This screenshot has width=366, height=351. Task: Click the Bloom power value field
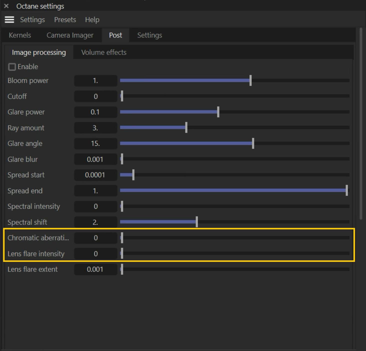95,81
